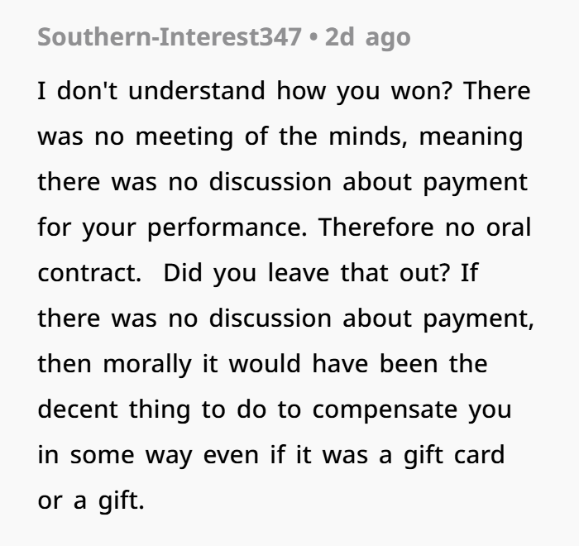Click the word "contract." in the comment
Image resolution: width=579 pixels, height=546 pixels.
coord(89,273)
